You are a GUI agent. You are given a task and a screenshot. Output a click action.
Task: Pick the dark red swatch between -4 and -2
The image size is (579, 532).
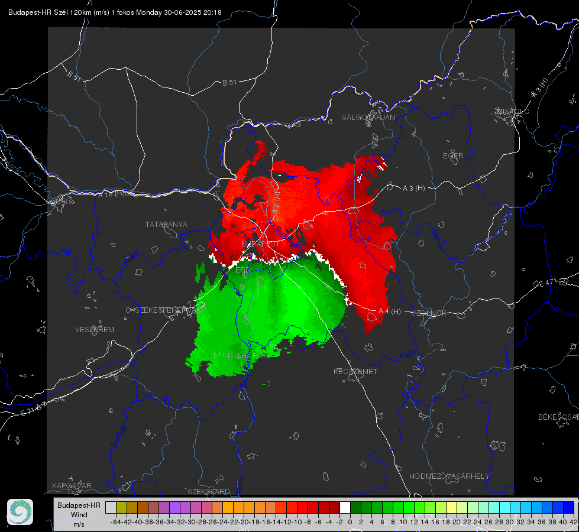click(x=334, y=507)
